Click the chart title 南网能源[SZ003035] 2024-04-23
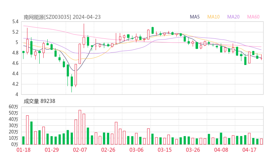Viewport: 267px width, 158px height. (62, 17)
